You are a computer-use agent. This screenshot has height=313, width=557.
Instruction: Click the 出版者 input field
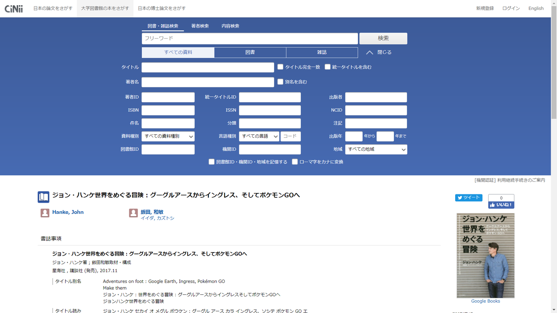click(x=376, y=97)
